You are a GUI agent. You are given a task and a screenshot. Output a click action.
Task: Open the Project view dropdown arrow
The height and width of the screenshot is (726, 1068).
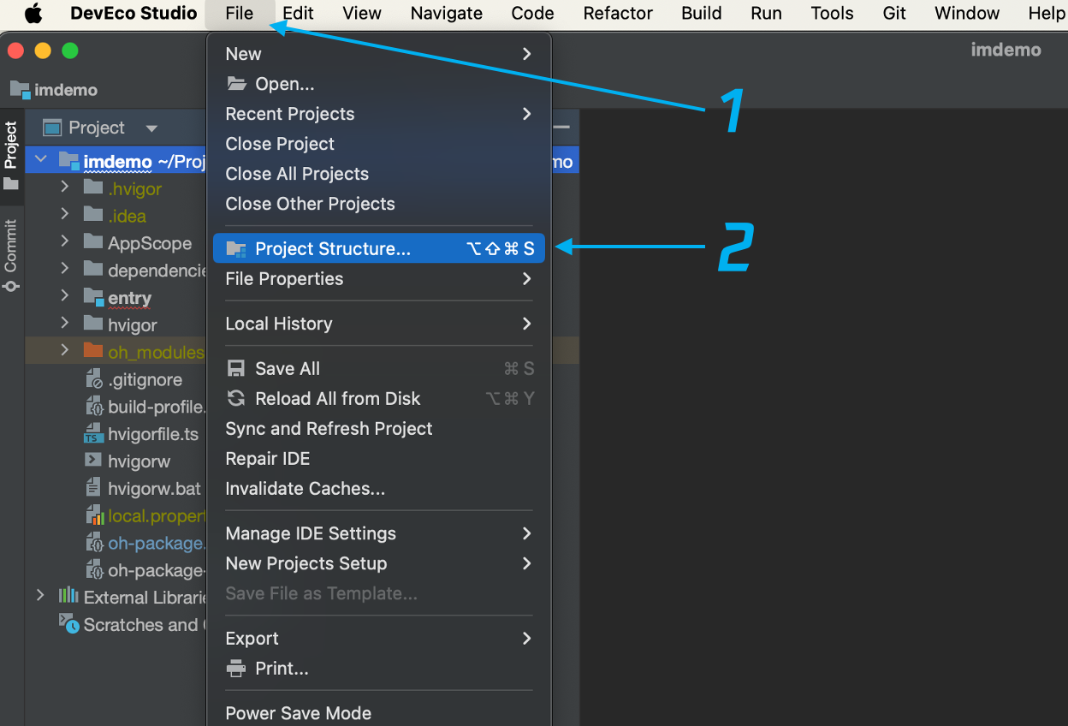pyautogui.click(x=151, y=128)
